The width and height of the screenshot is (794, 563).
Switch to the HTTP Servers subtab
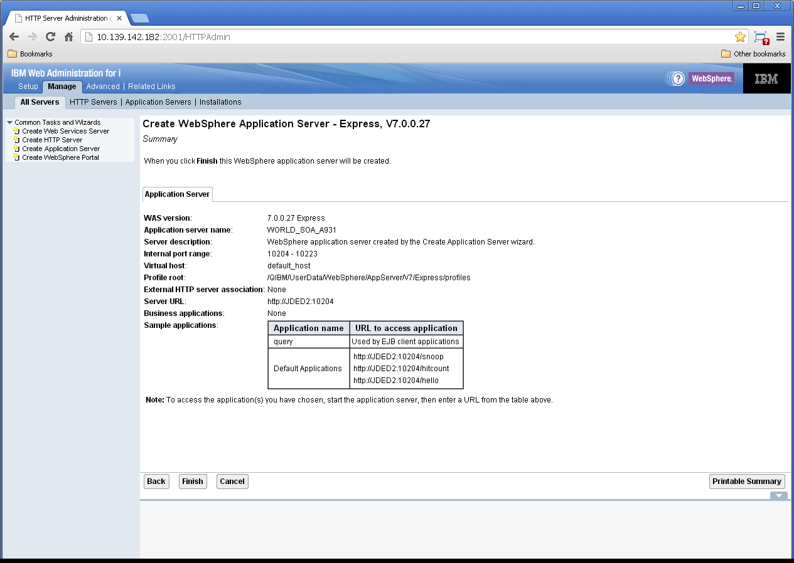[94, 102]
